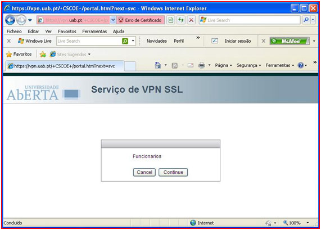Open the Home page icon
Viewport: 321px width, 230px height.
click(158, 65)
